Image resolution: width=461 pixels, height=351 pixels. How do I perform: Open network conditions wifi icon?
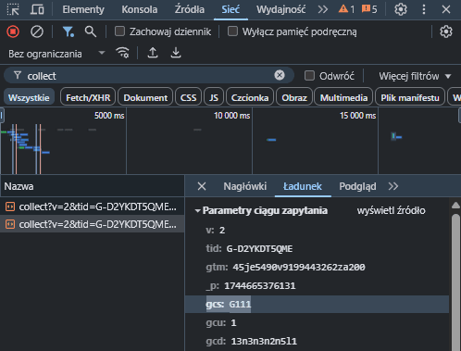pos(122,53)
